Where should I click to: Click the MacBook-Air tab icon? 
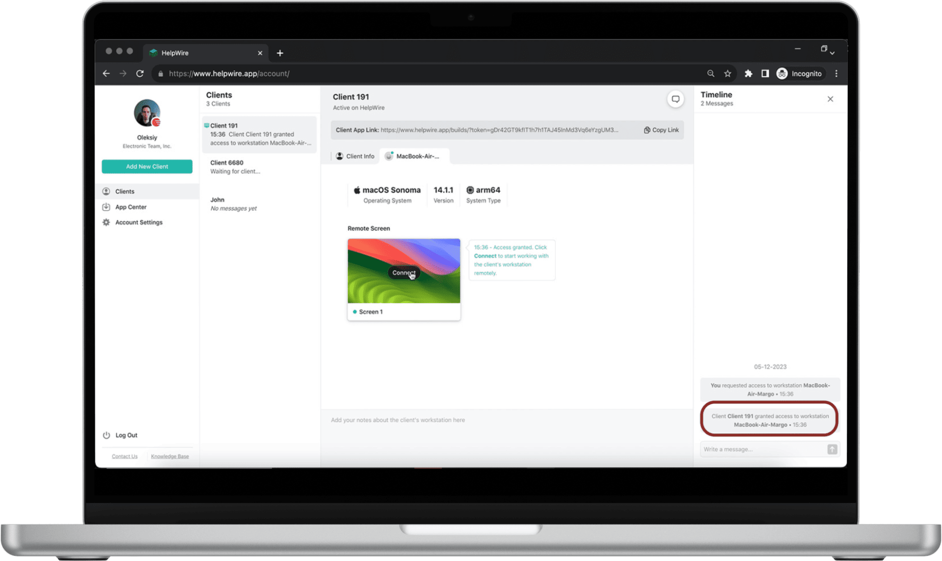(x=389, y=156)
